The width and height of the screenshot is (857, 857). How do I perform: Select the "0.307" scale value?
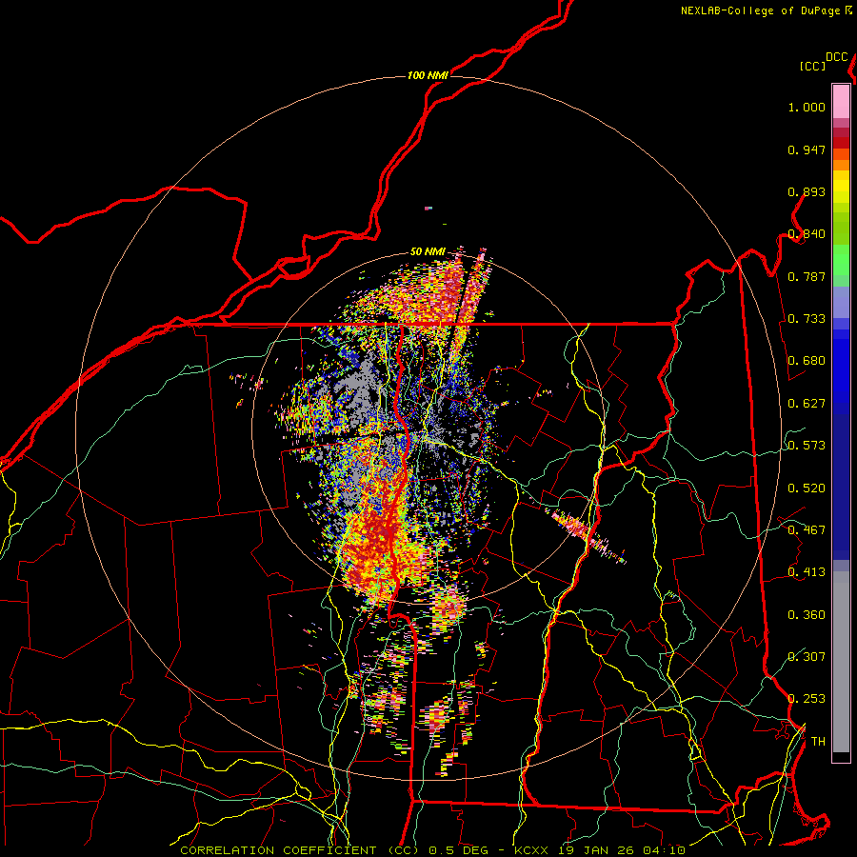click(807, 657)
